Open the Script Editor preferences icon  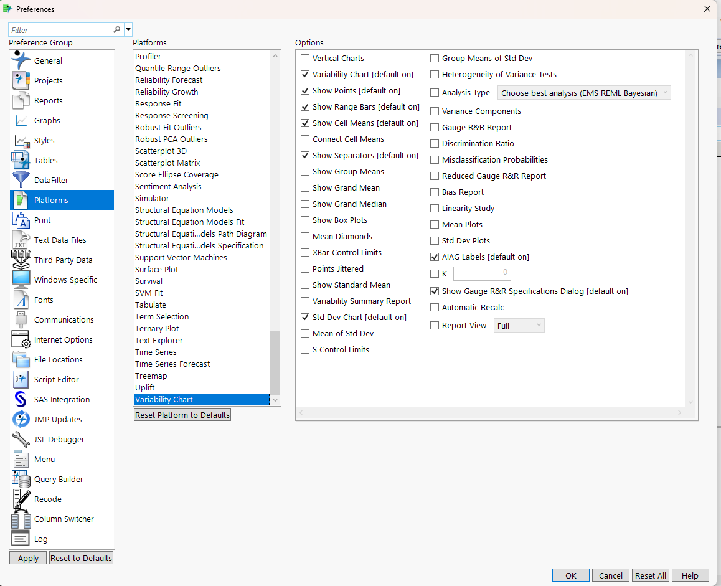pos(21,379)
